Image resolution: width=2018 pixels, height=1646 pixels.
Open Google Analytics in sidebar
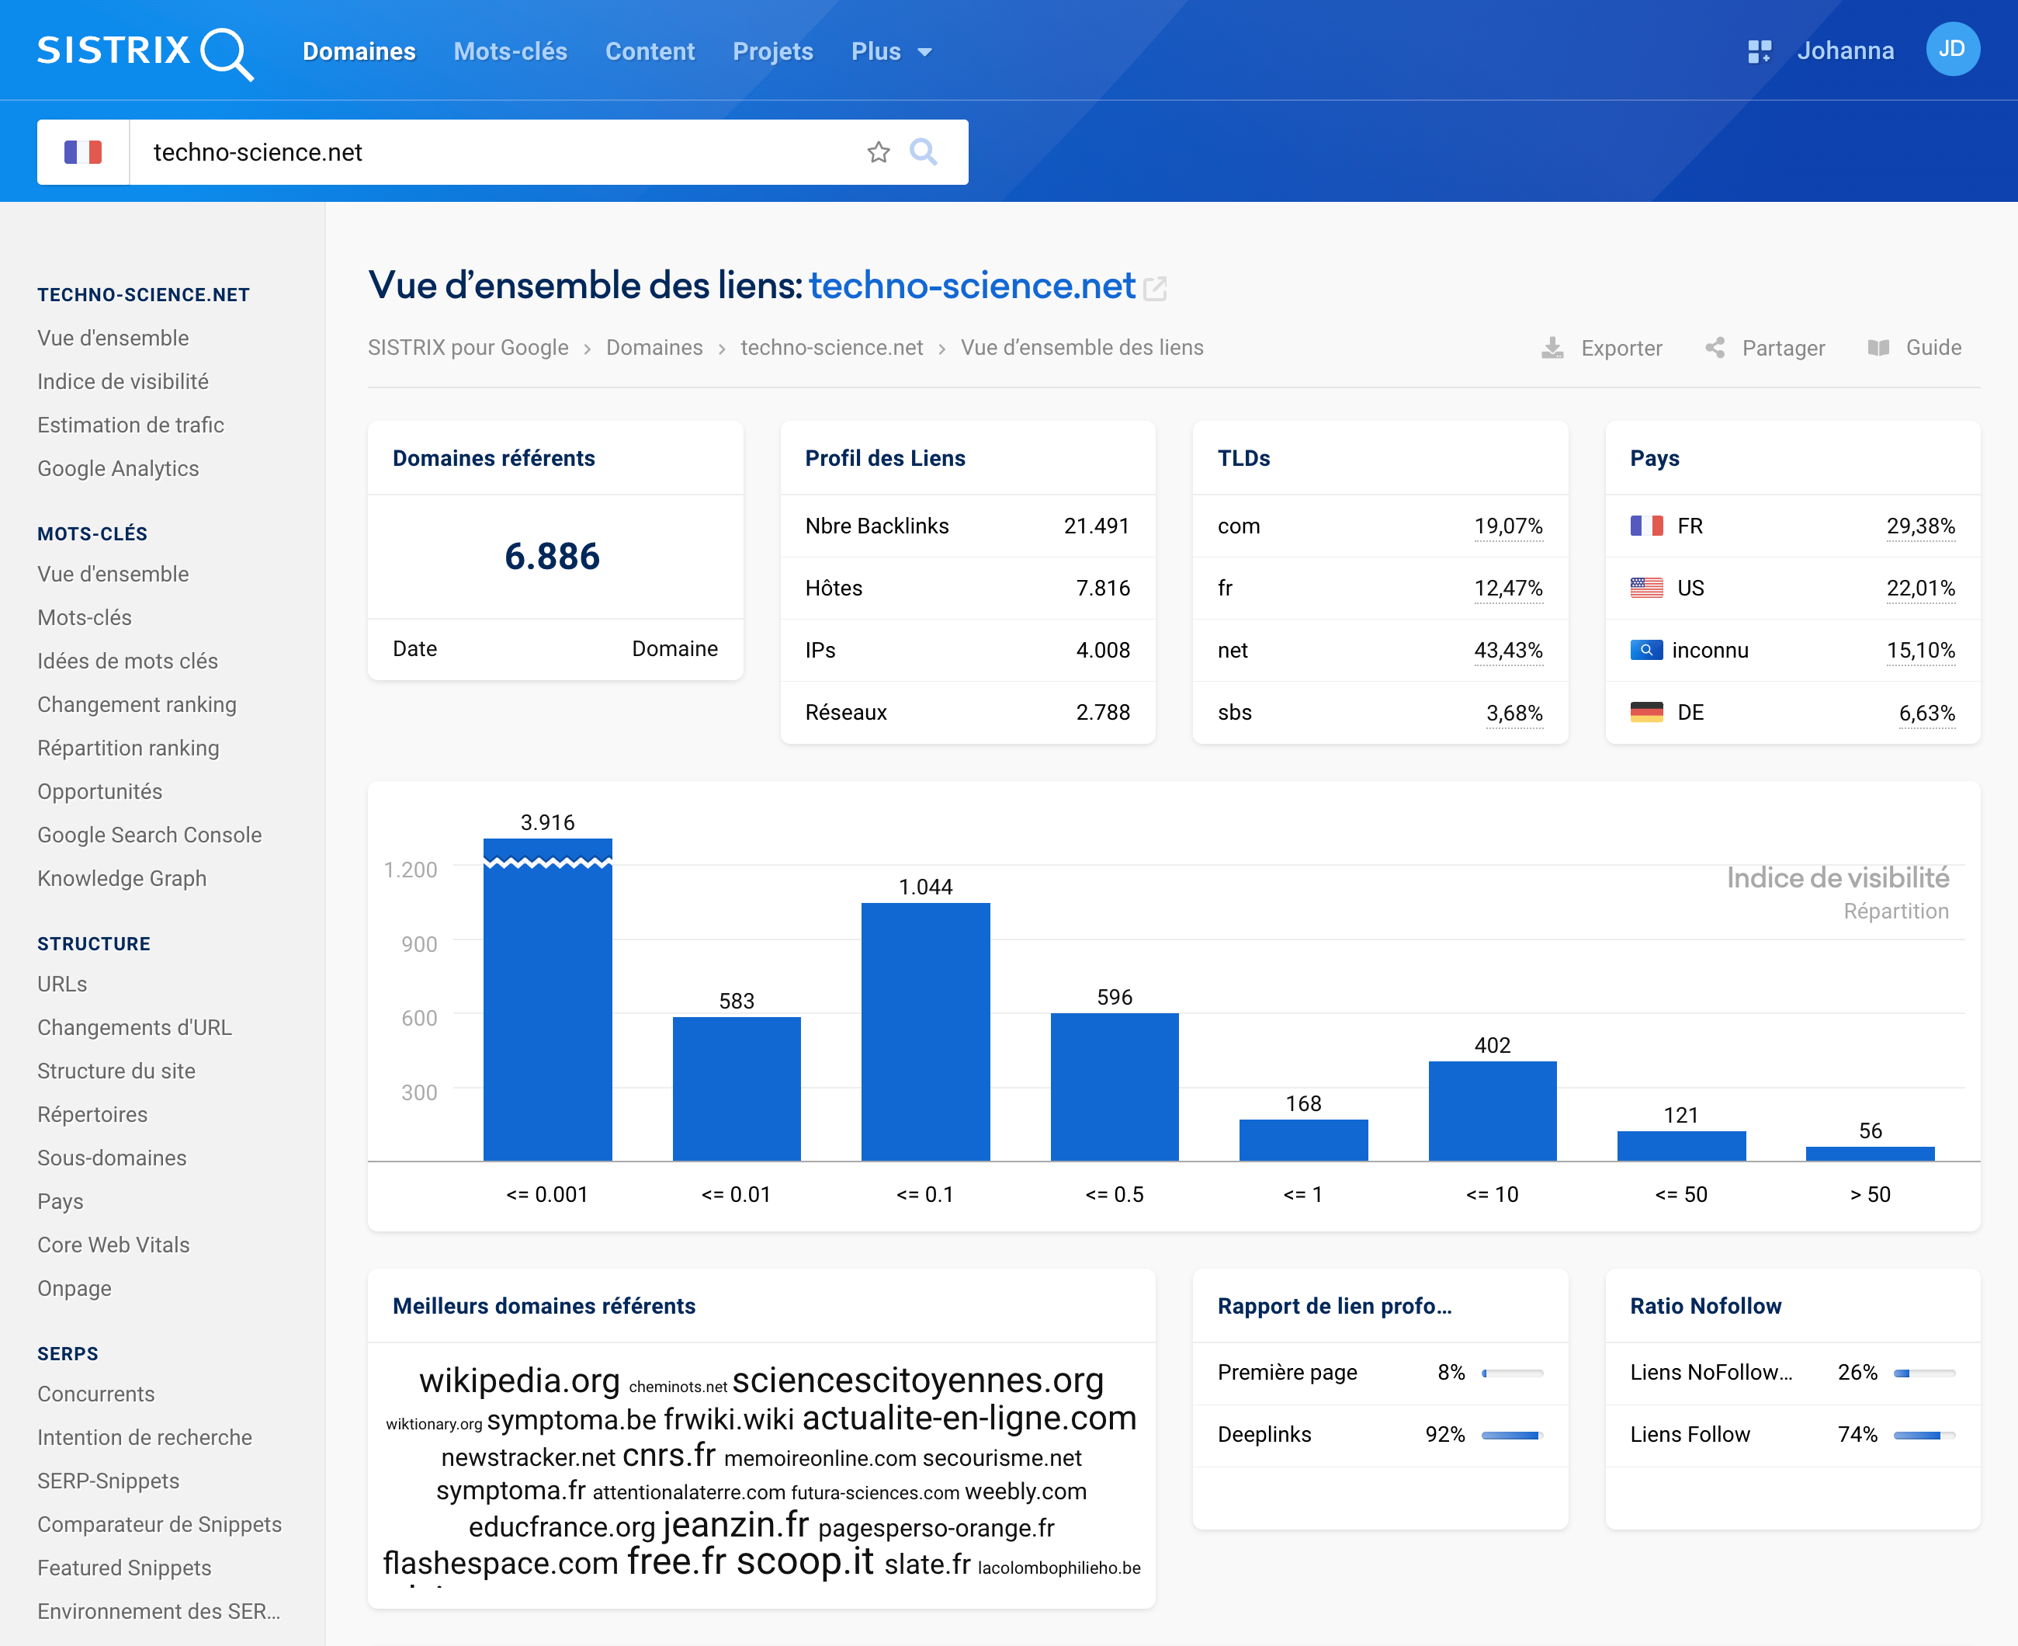click(119, 468)
